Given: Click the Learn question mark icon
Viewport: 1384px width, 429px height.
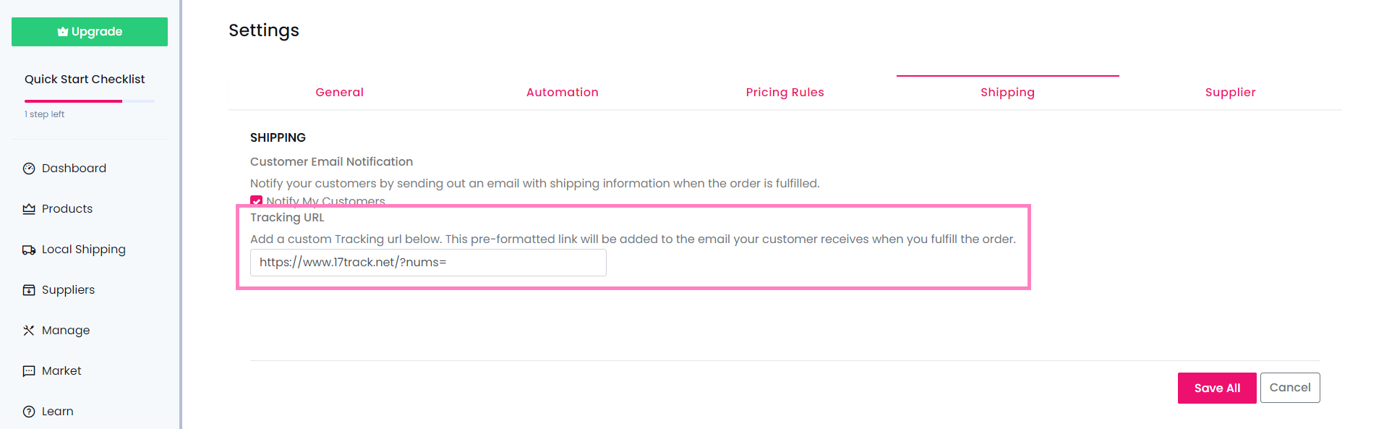Looking at the screenshot, I should (29, 412).
